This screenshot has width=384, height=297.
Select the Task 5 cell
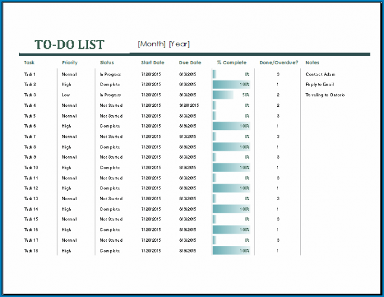30,116
